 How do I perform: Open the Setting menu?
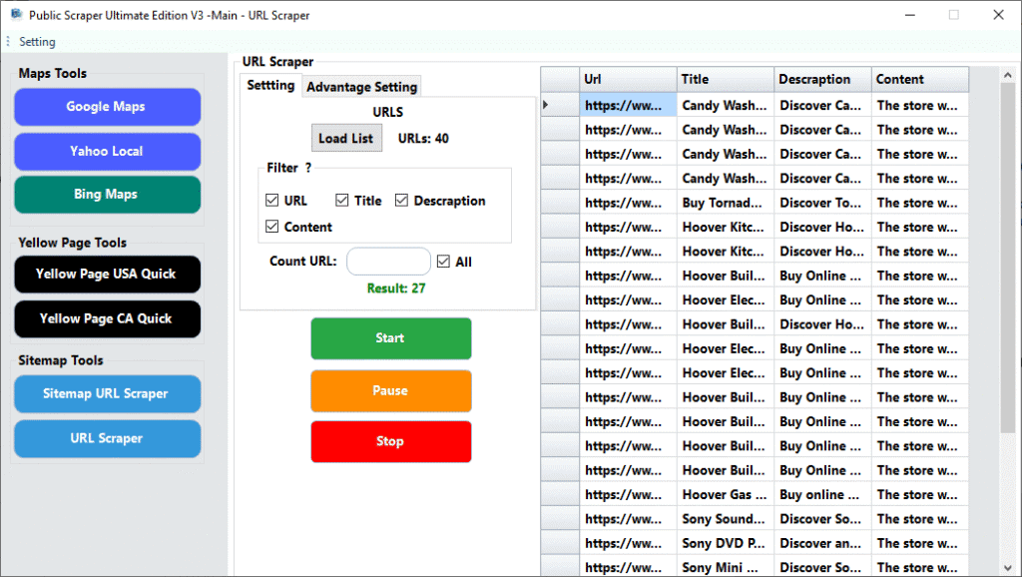(x=37, y=42)
